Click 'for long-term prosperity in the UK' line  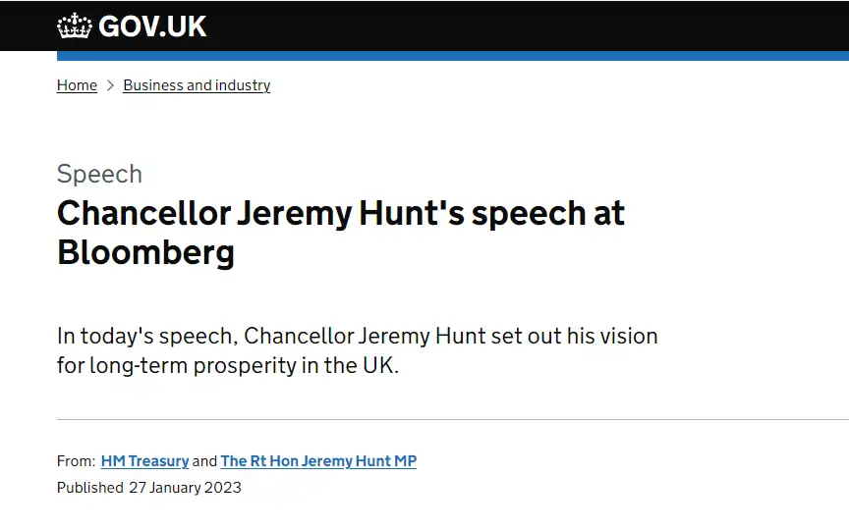coord(227,365)
